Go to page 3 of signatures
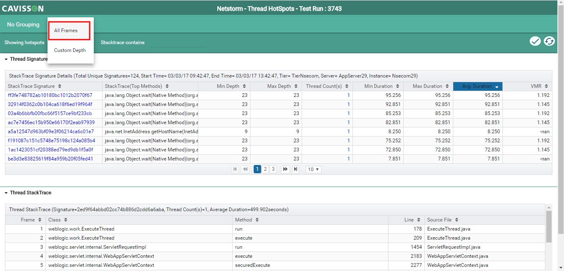 (x=273, y=169)
